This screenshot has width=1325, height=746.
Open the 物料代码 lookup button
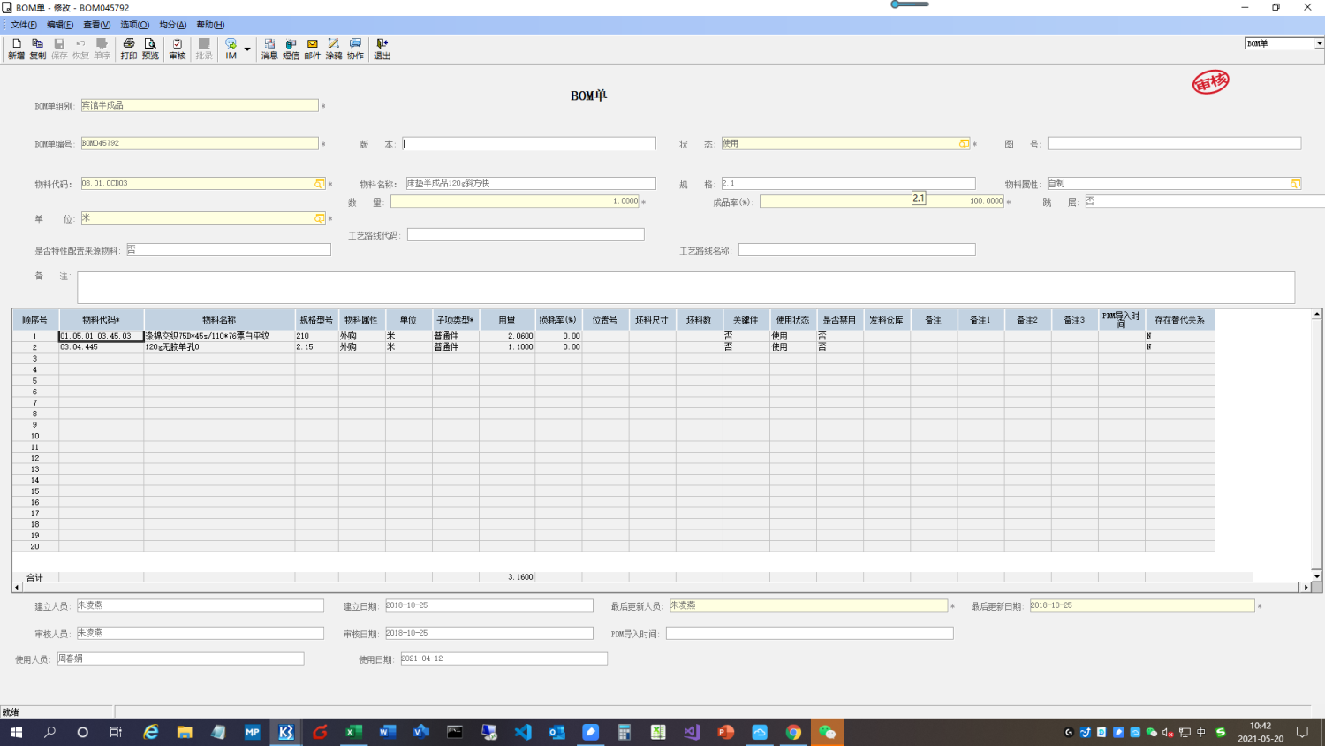[320, 184]
